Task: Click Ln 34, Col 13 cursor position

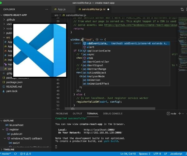Action: coord(128,154)
